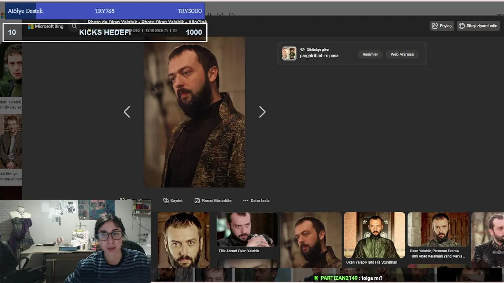
Task: Save the image with Kaydet
Action: 173,200
